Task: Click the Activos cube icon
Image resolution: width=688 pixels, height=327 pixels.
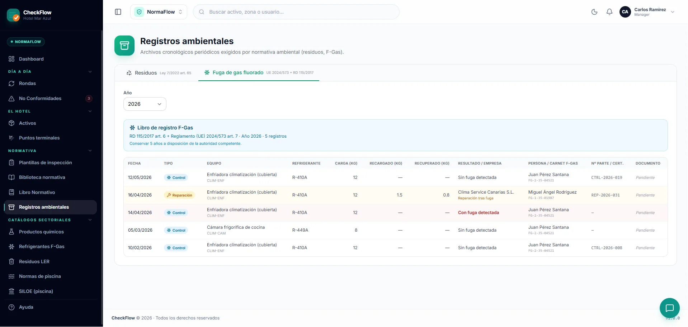Action: coord(11,123)
